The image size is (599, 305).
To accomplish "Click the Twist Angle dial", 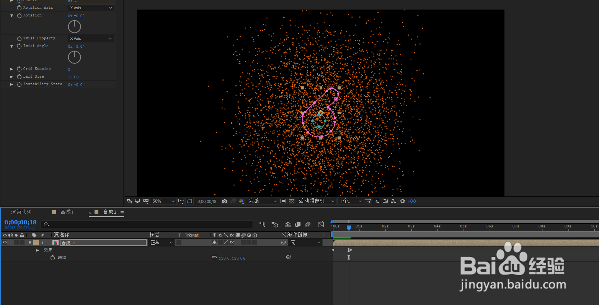I will pos(74,57).
